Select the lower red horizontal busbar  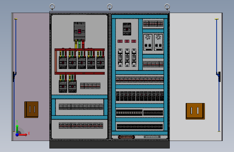pos(80,73)
